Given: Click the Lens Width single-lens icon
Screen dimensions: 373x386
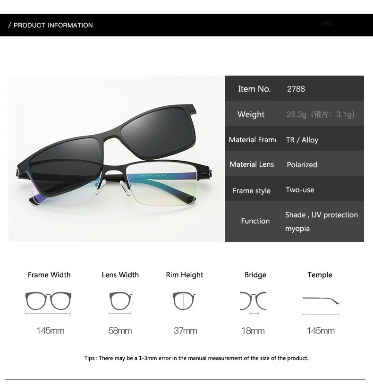Looking at the screenshot, I should pos(120,301).
